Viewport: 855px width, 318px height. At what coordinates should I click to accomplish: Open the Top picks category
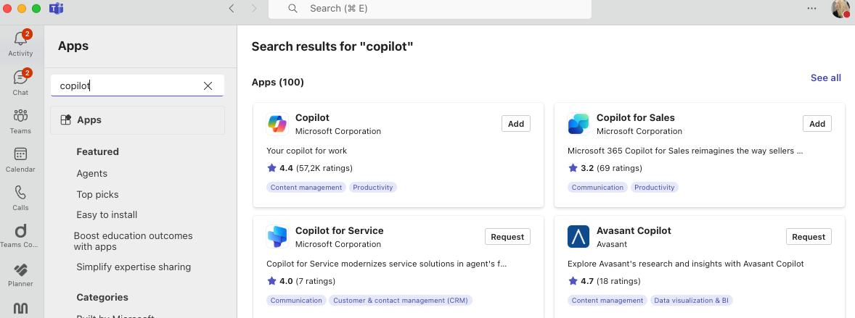tap(97, 194)
